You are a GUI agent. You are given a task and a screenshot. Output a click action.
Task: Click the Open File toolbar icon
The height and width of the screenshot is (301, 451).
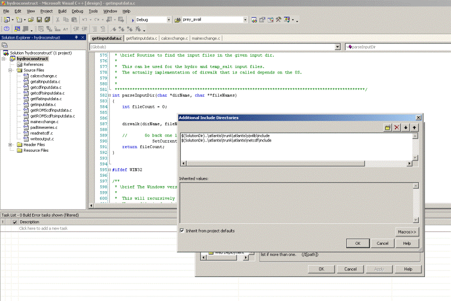tap(31, 20)
